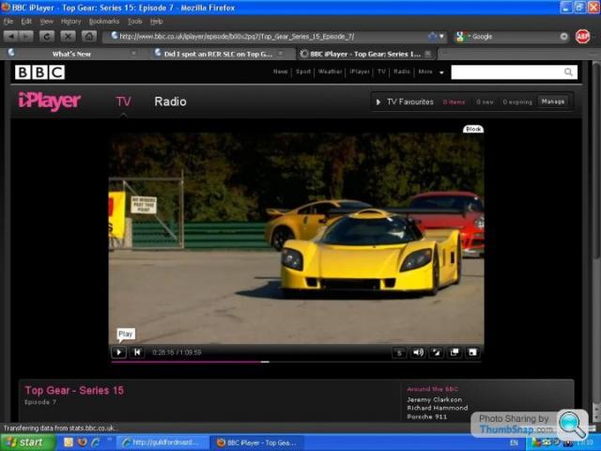Mute the player volume speaker icon

(418, 352)
